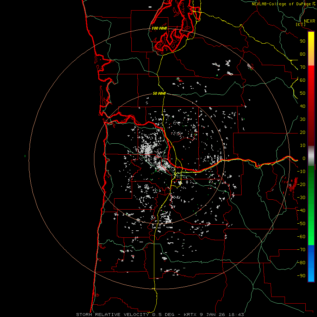Click the 50 value on velocity scale
The height and width of the screenshot is (317, 317).
303,93
